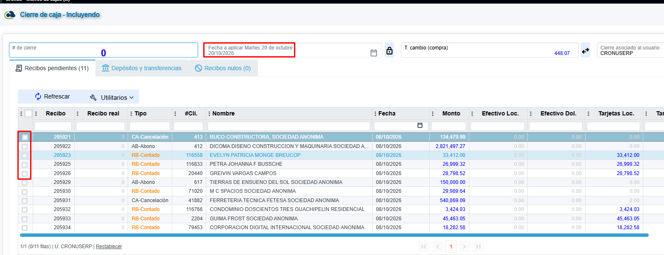The width and height of the screenshot is (664, 255).
Task: Open the calendar picker for Fecha a aplicar
Action: (x=374, y=53)
